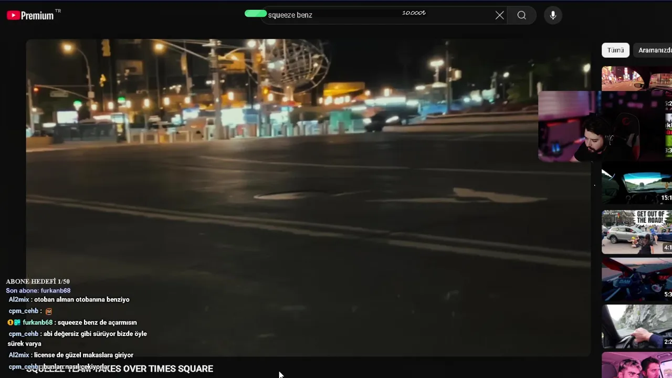The height and width of the screenshot is (378, 672).
Task: Click the magnifier search button
Action: coord(521,15)
